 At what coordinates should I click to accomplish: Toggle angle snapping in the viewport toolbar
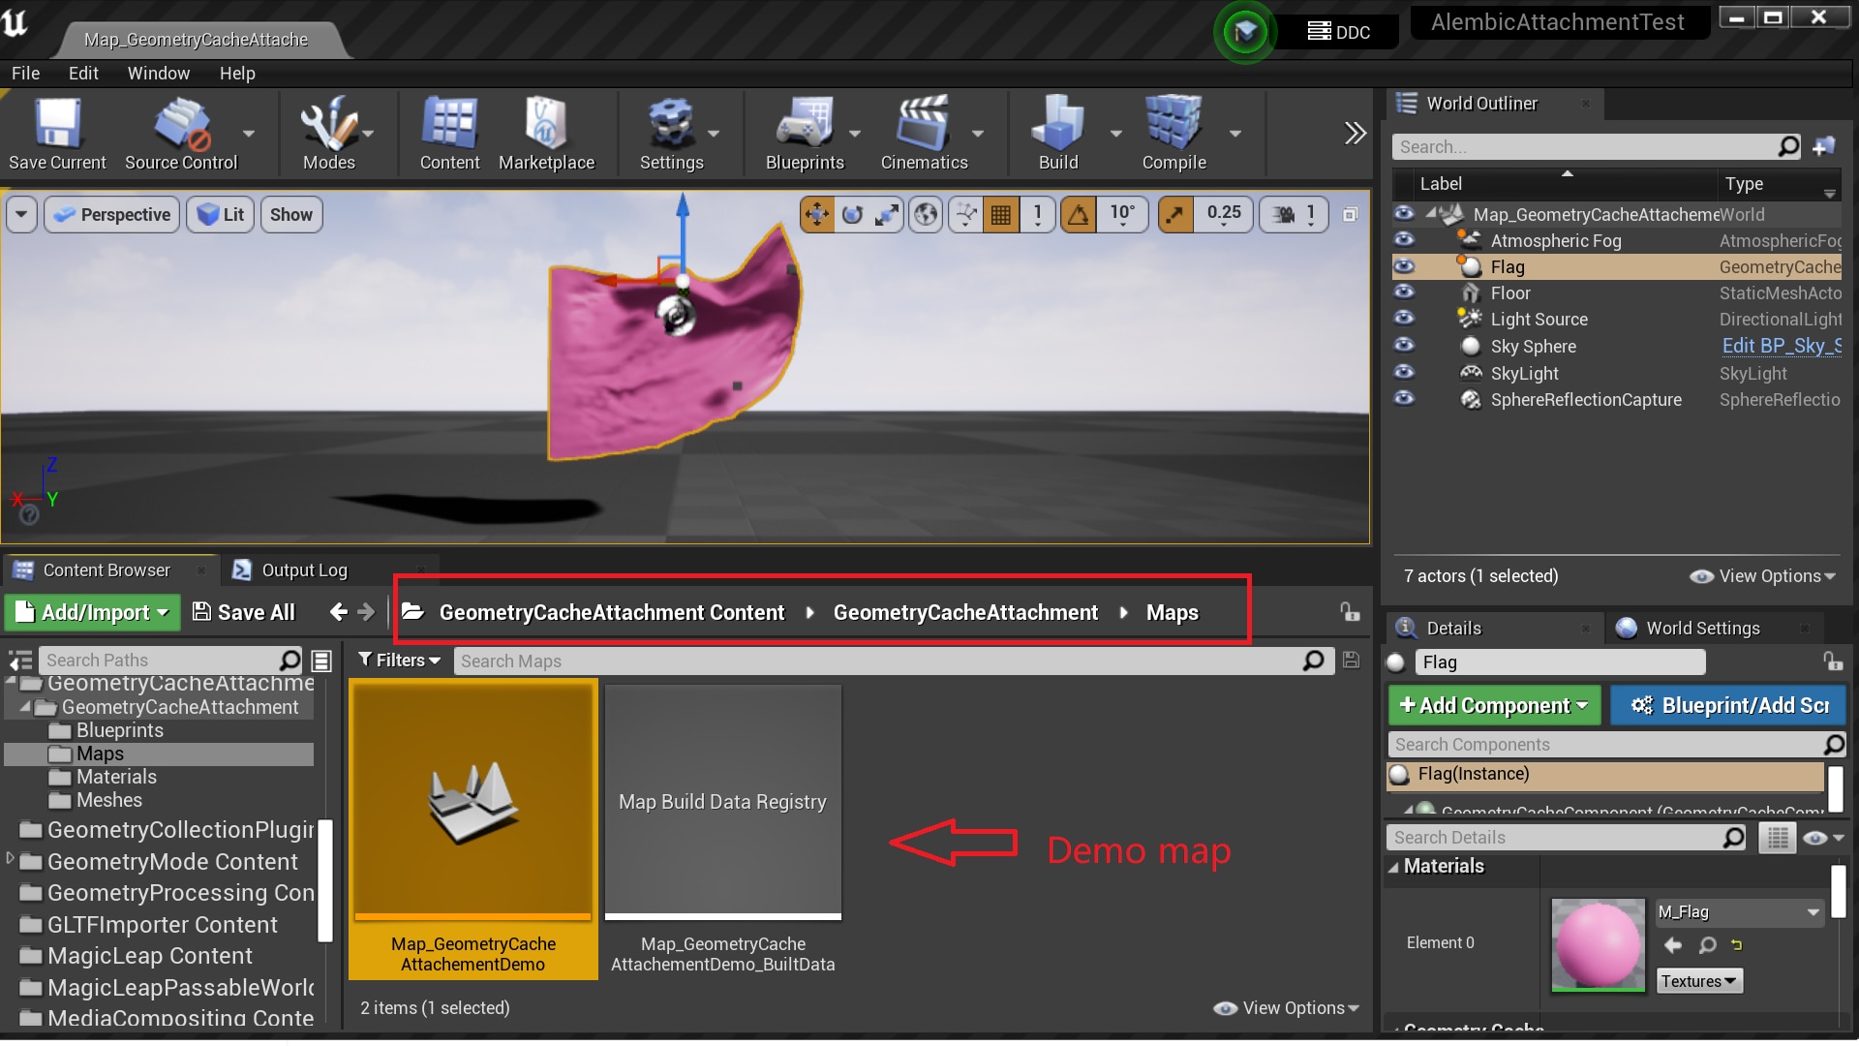1078,214
